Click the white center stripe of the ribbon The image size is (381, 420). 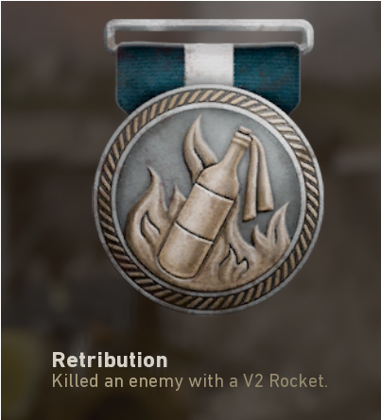coord(209,64)
